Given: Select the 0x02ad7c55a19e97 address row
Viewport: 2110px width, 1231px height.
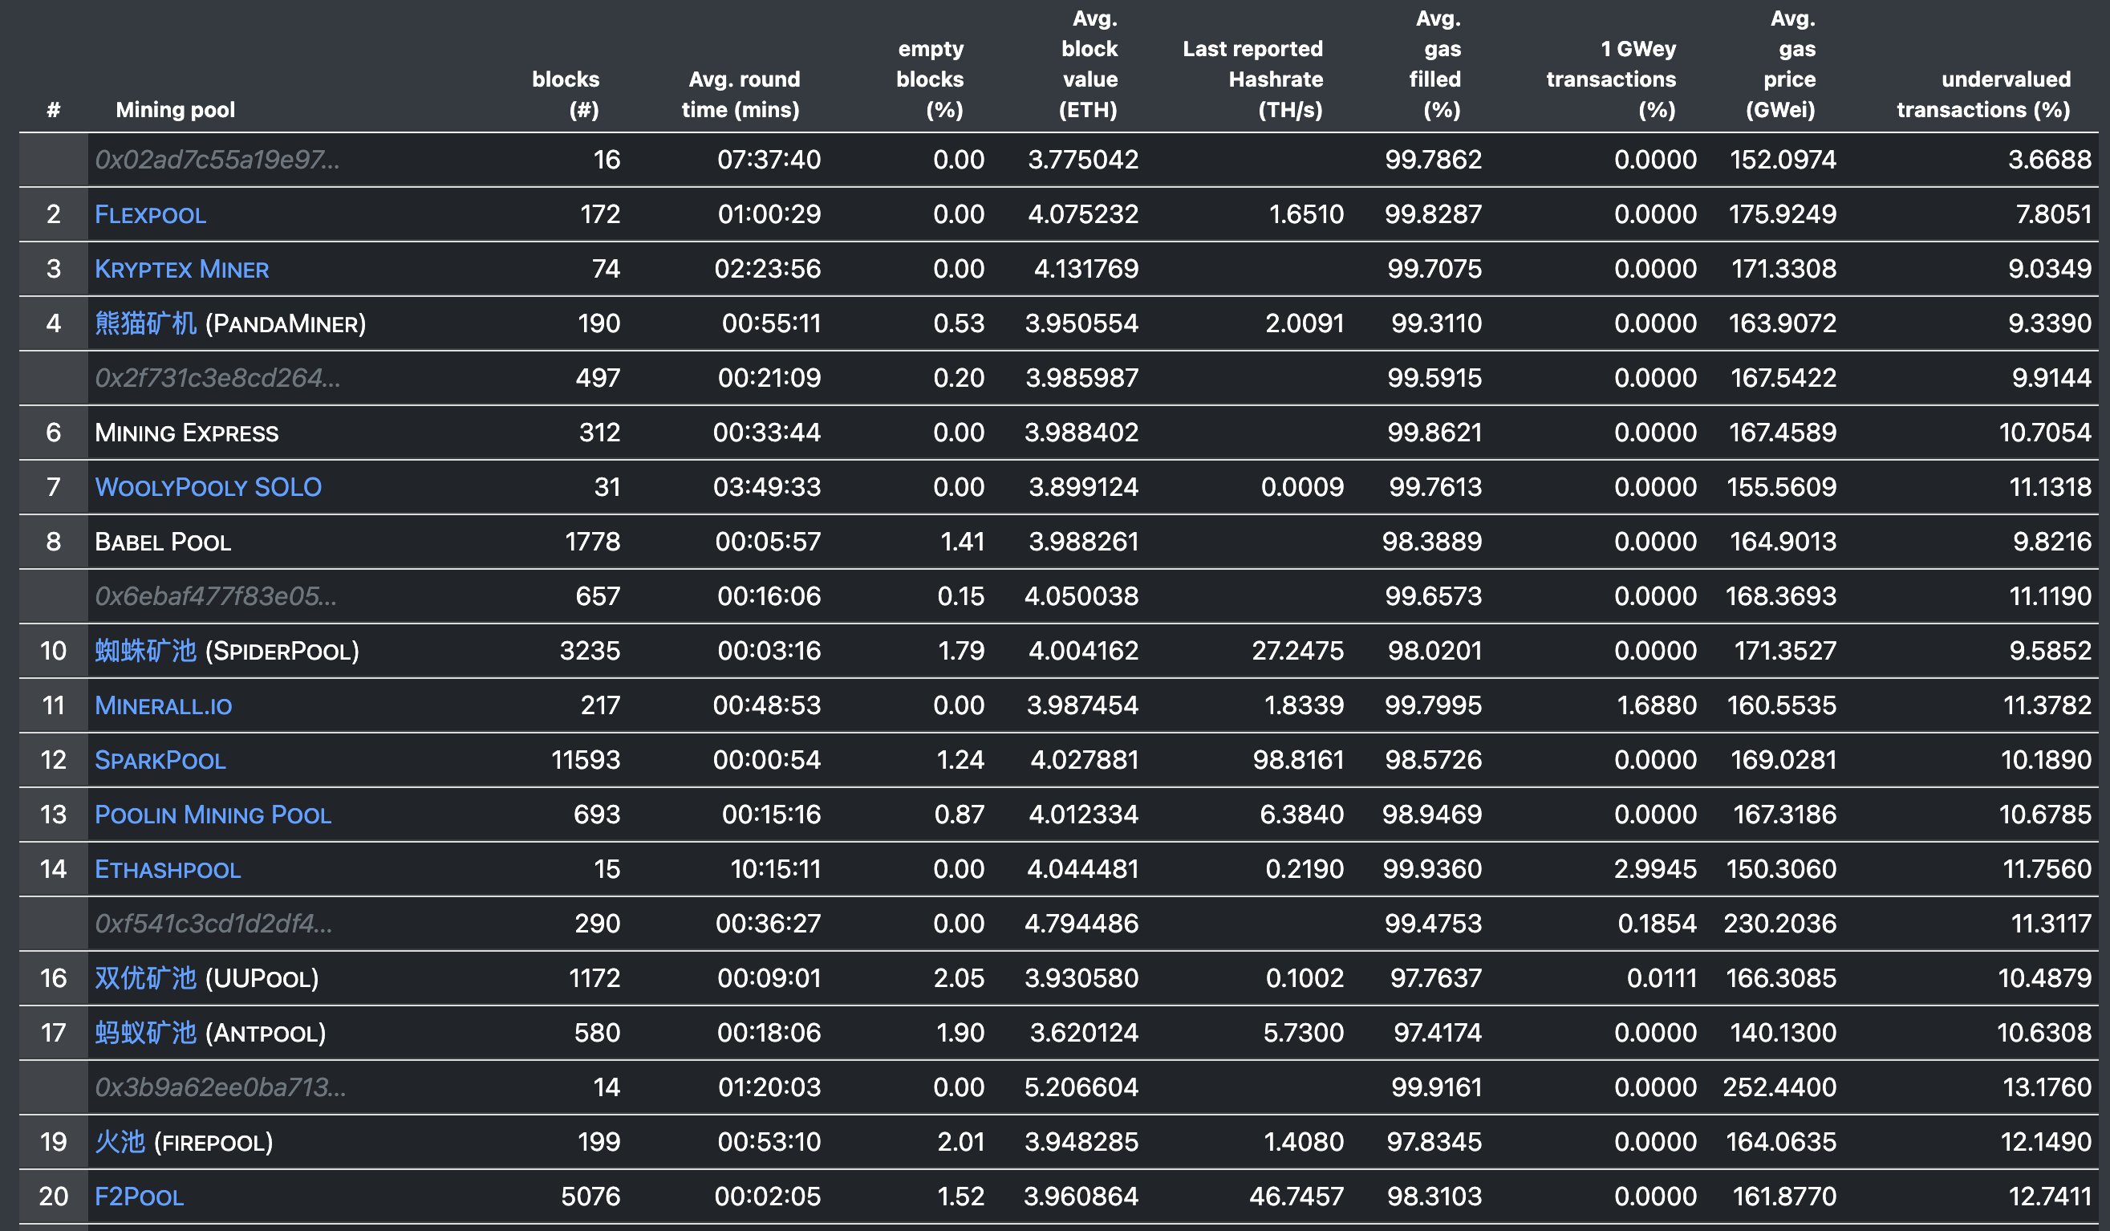Looking at the screenshot, I should [217, 160].
